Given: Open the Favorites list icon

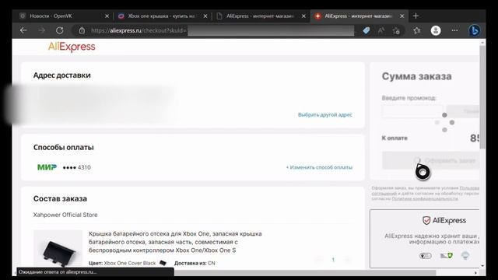Looking at the screenshot, I should [x=417, y=30].
